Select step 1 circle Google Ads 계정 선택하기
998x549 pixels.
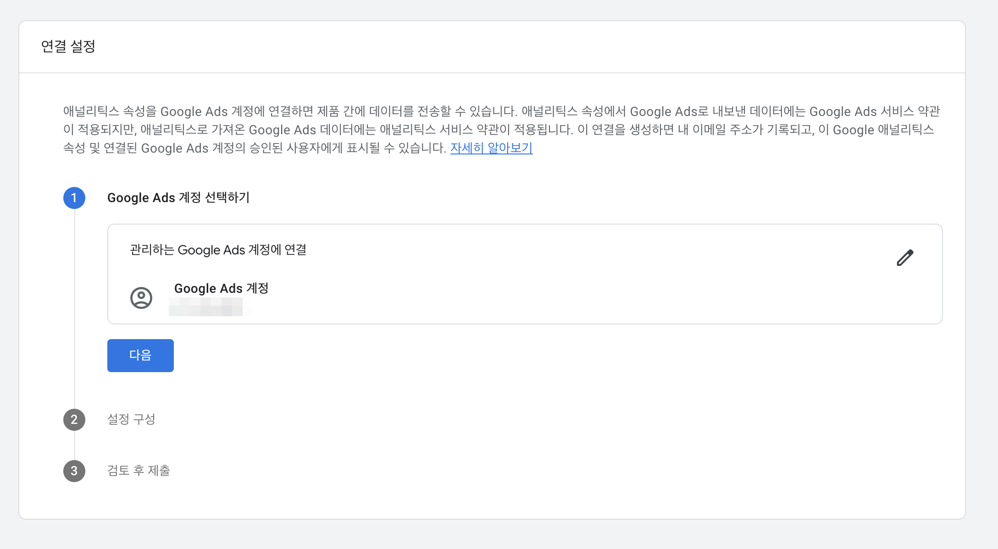pyautogui.click(x=74, y=198)
